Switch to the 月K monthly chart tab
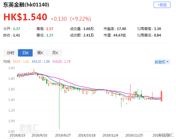The height and width of the screenshot is (139, 176). (55, 53)
